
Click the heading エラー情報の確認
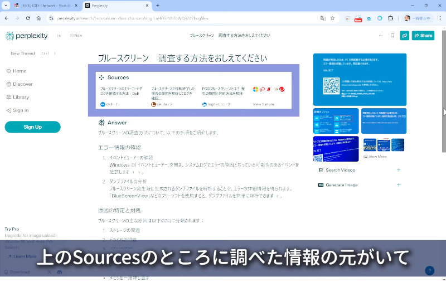pyautogui.click(x=119, y=148)
